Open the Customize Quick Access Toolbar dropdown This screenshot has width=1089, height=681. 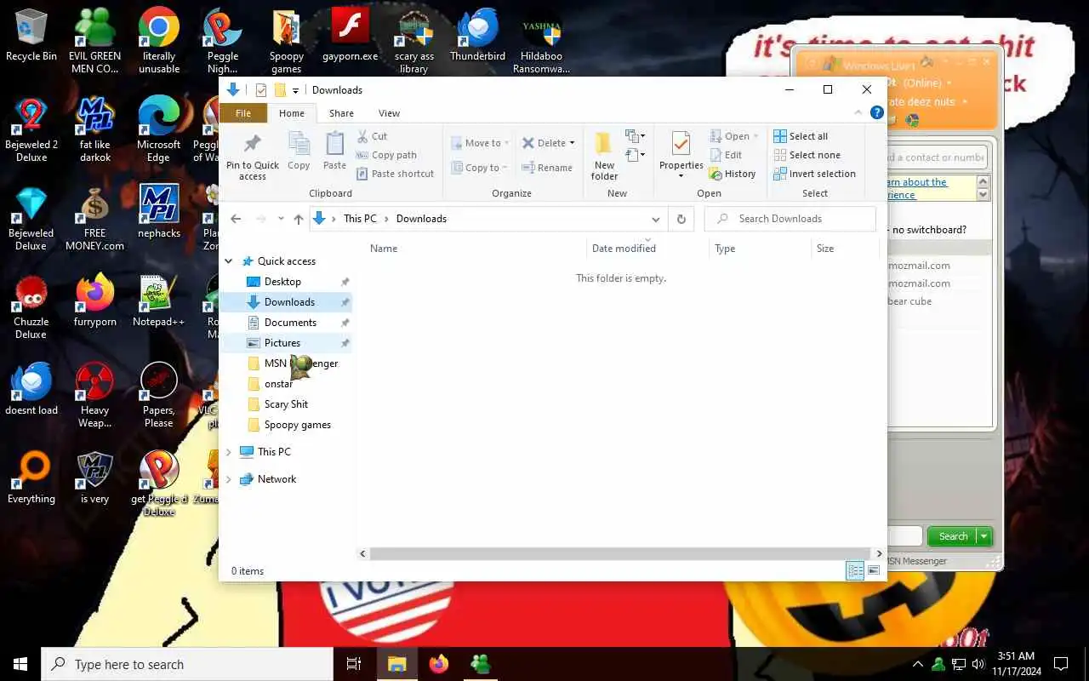[x=296, y=90]
